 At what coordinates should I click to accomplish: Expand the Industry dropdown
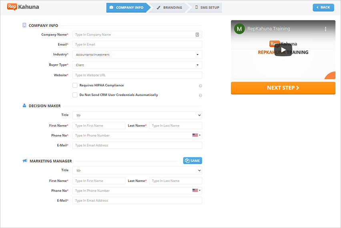click(x=137, y=54)
